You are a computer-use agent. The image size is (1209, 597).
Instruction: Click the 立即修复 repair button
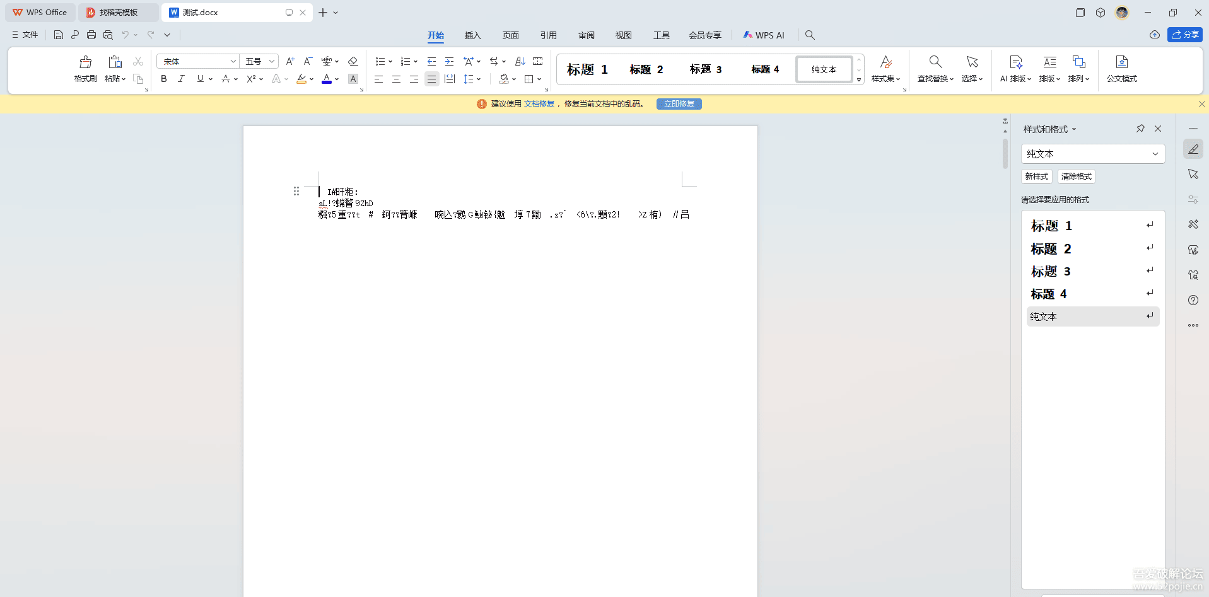[x=679, y=103]
